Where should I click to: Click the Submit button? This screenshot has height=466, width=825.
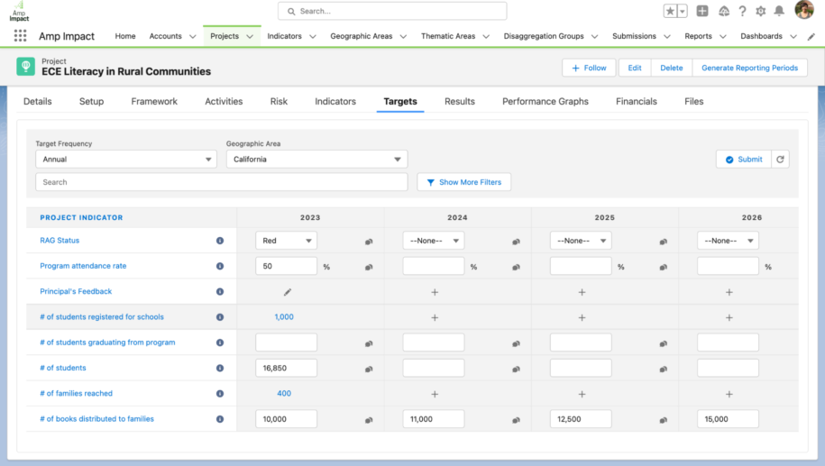click(x=744, y=160)
